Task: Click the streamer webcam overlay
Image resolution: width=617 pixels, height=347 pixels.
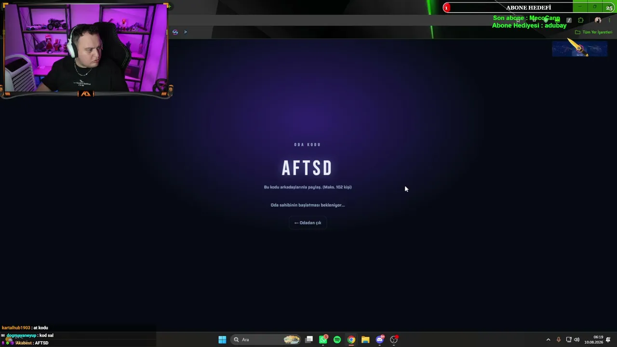Action: (86, 49)
